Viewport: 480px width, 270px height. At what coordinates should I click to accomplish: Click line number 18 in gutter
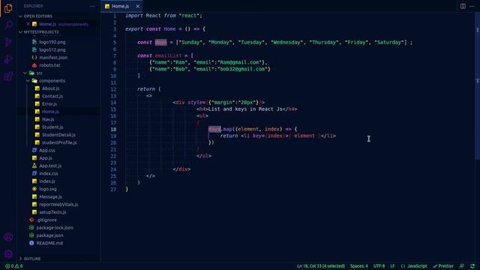pos(113,129)
